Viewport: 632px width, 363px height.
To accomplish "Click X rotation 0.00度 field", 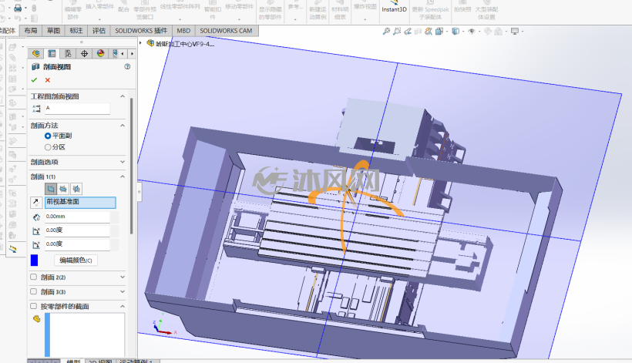I will (77, 230).
